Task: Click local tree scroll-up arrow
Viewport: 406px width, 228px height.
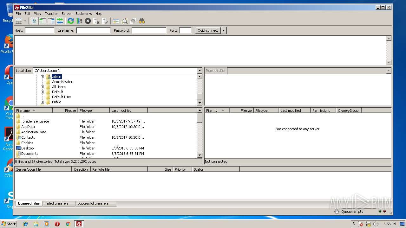Action: (200, 77)
